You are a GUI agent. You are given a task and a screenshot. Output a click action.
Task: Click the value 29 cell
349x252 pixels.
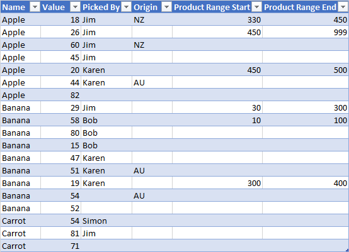60,107
